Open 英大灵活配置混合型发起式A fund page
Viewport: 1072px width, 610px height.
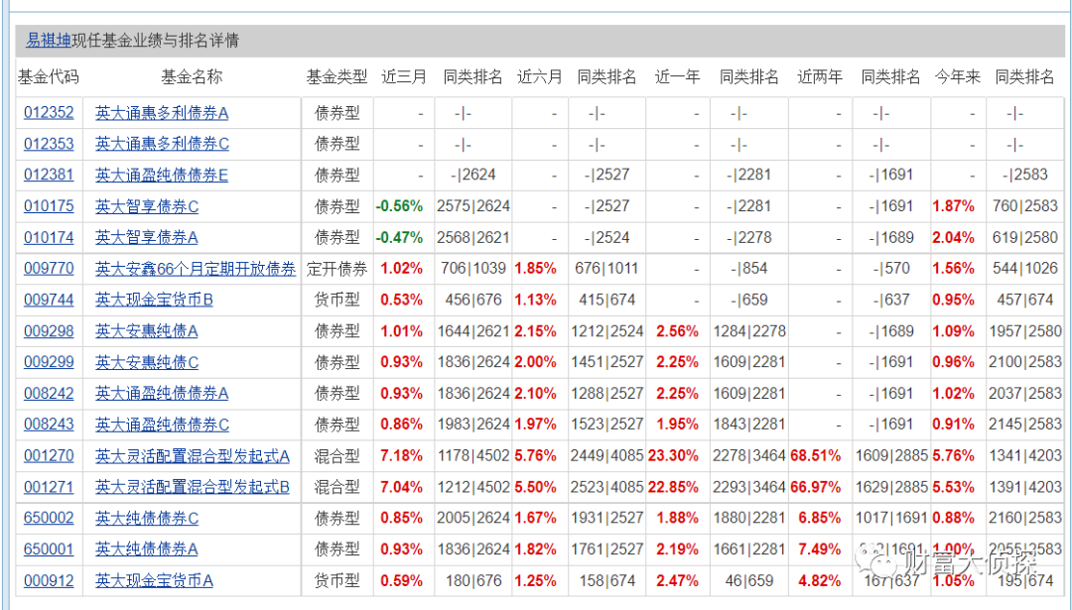pos(193,455)
